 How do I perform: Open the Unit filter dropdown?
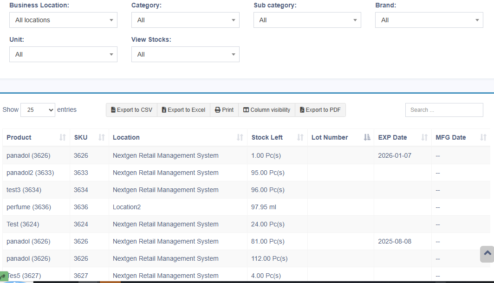pos(63,54)
